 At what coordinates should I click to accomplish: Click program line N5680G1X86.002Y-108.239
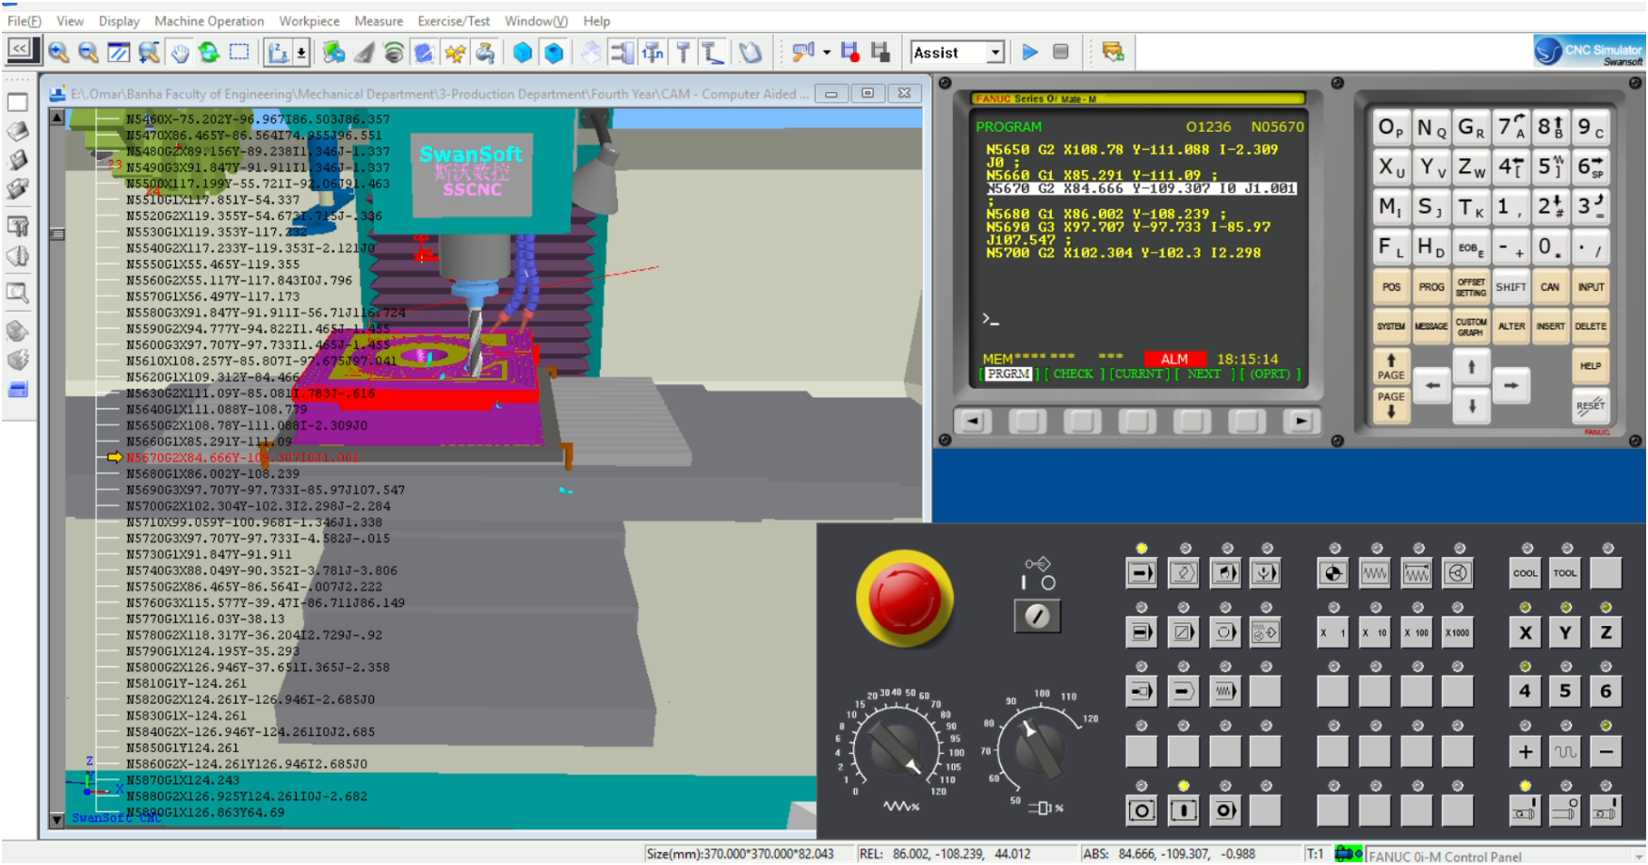coord(213,474)
